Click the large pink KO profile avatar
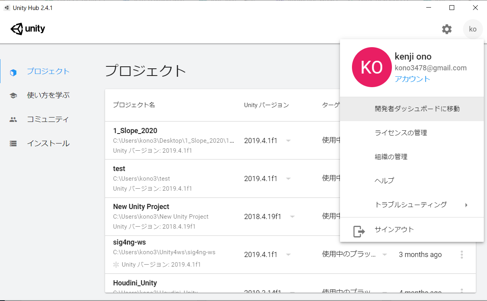487x301 pixels. pyautogui.click(x=372, y=67)
